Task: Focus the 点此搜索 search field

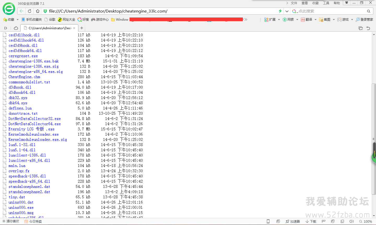Action: tap(332, 11)
